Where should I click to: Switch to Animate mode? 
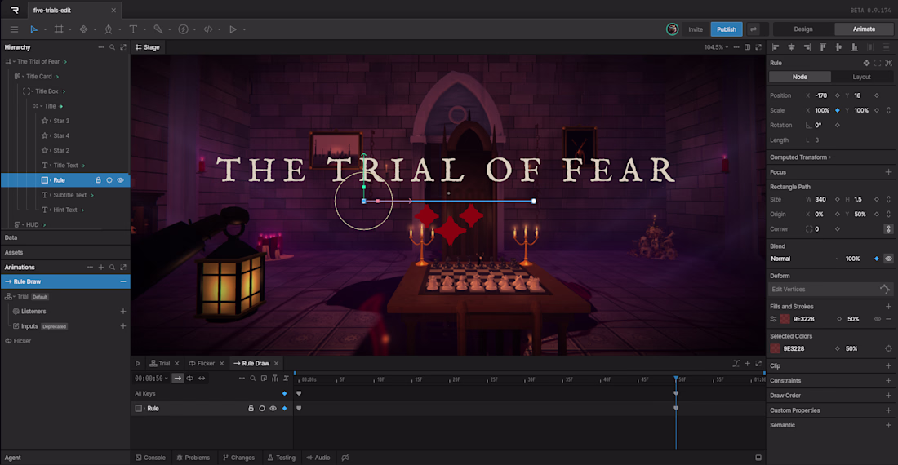pos(864,29)
